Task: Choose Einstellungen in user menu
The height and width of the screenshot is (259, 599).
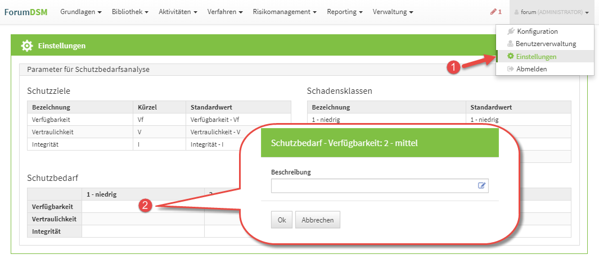Action: click(545, 56)
